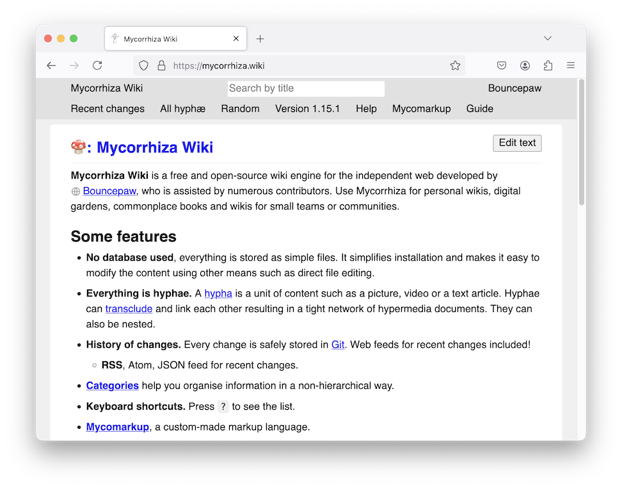Follow the transclude link
Image resolution: width=622 pixels, height=488 pixels.
(x=129, y=309)
